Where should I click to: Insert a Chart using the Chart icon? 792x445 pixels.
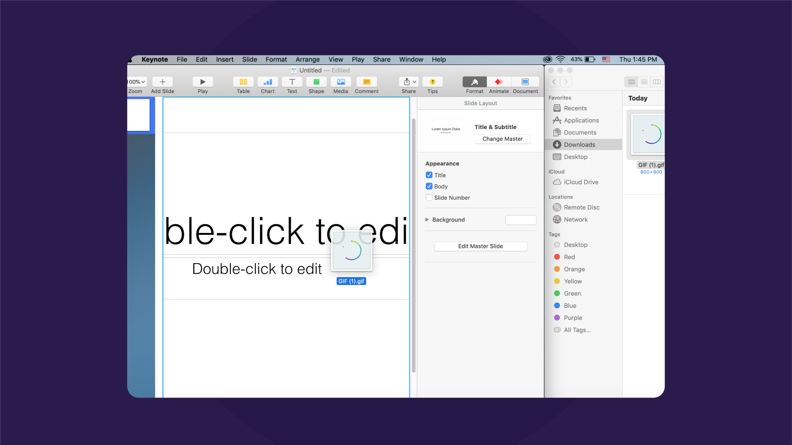[268, 82]
